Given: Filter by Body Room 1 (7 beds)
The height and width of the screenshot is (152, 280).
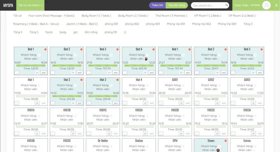Looking at the screenshot, I should pos(96,16).
